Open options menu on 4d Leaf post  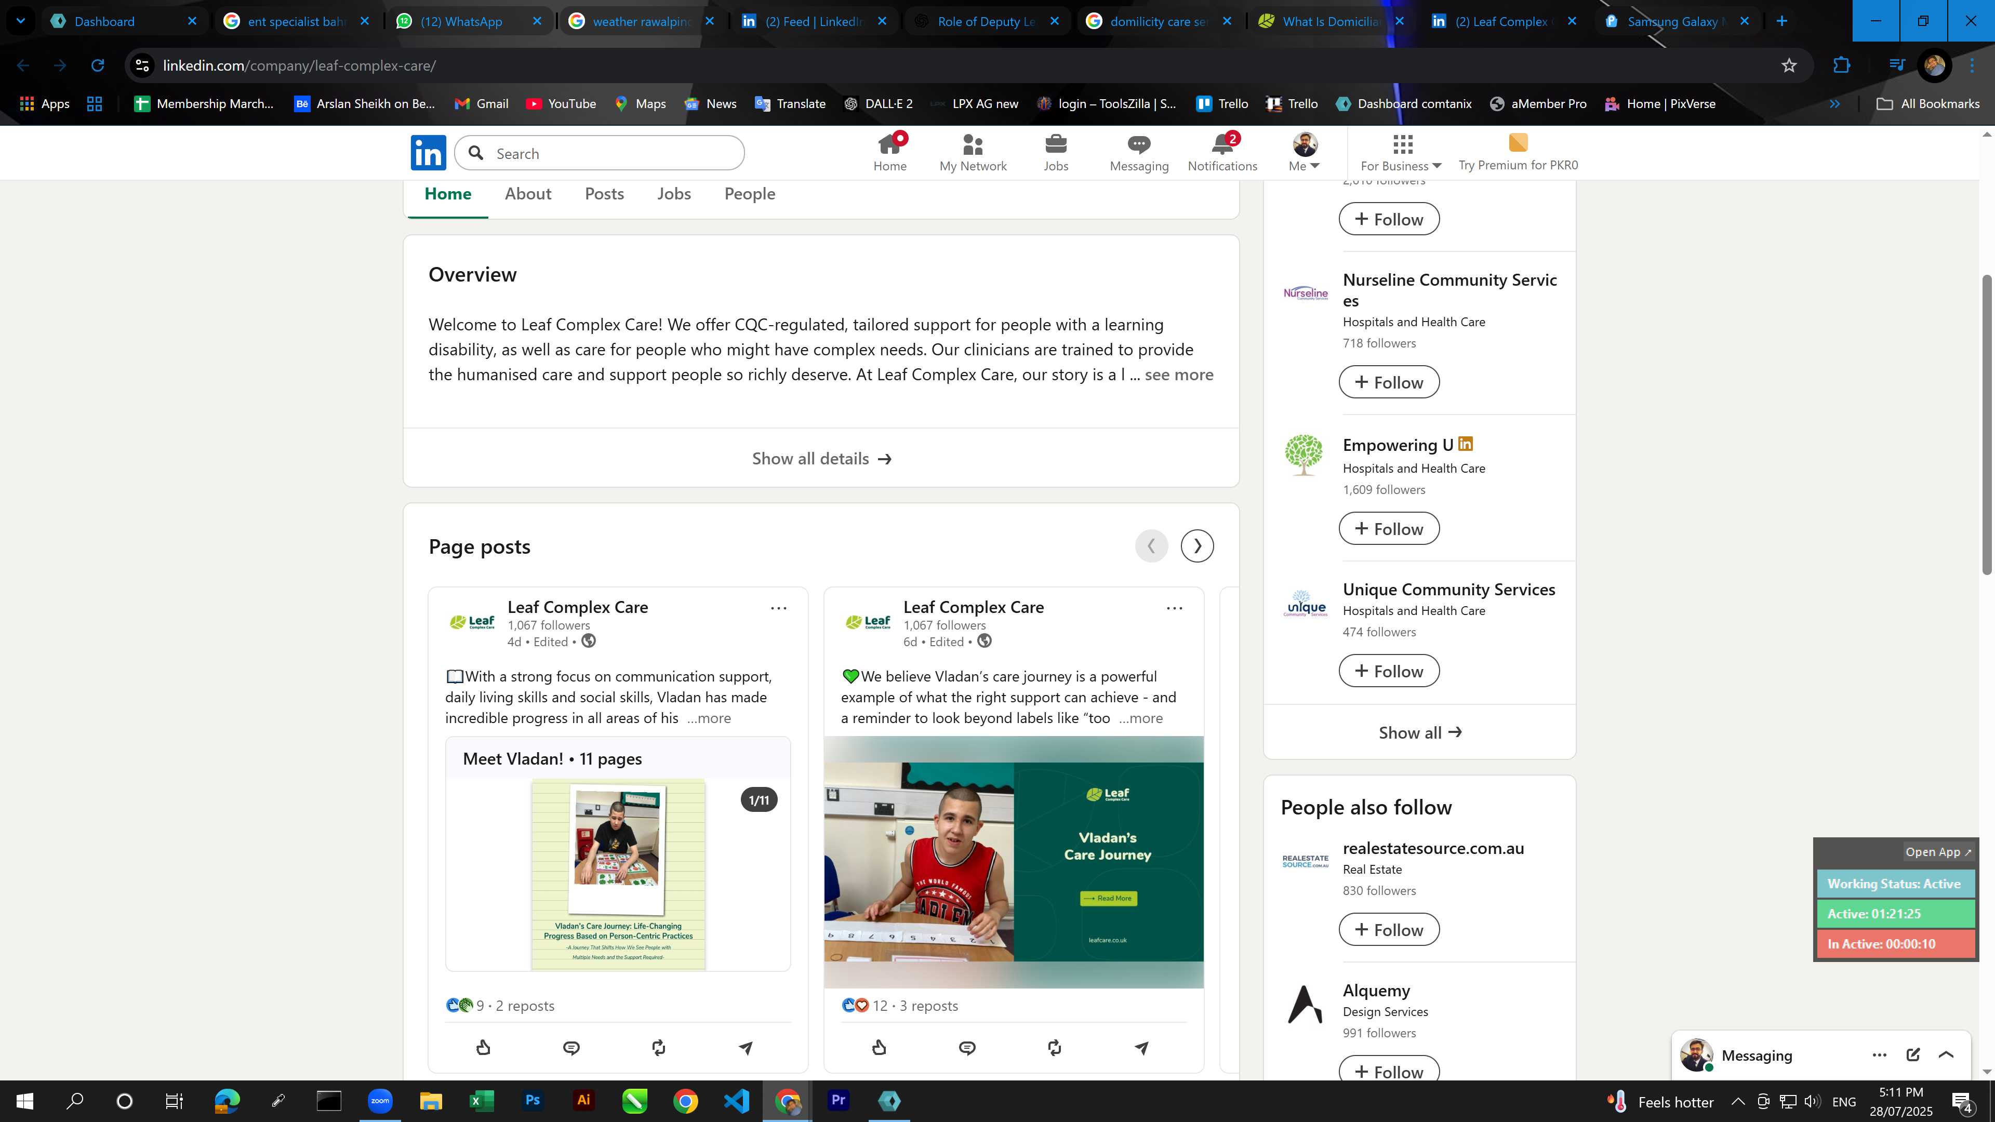778,608
